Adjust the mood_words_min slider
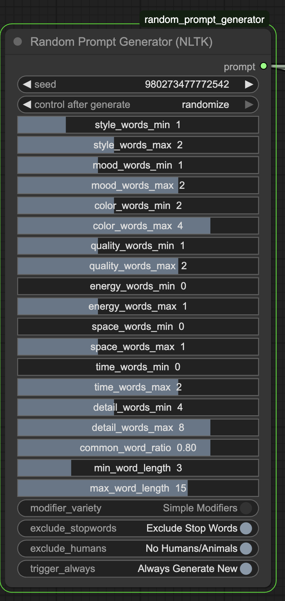285x601 pixels. click(x=138, y=165)
